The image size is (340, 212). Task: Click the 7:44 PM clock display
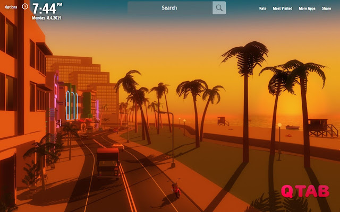(47, 8)
